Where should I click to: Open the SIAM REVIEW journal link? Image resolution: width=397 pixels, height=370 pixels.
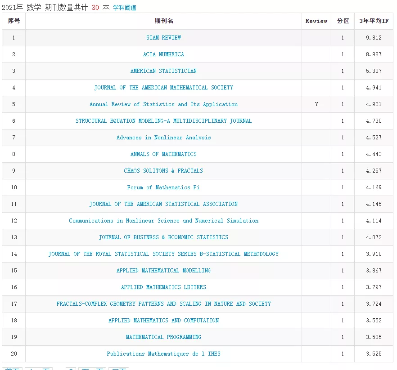coord(163,38)
